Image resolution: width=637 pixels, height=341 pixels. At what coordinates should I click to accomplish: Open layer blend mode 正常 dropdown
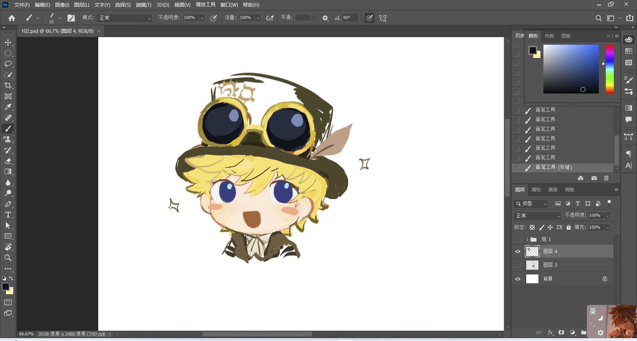click(537, 216)
